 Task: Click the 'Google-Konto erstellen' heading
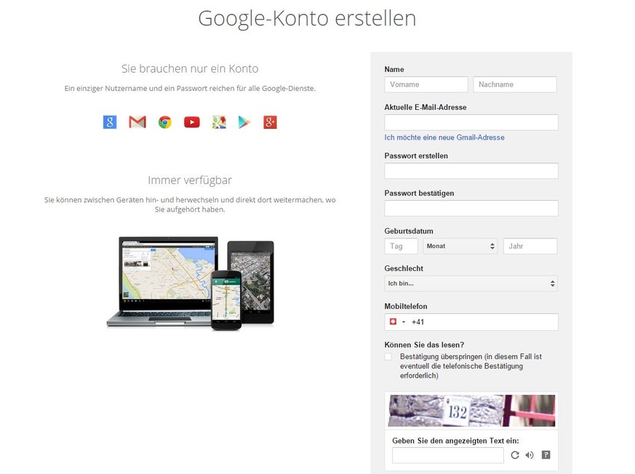click(x=307, y=18)
